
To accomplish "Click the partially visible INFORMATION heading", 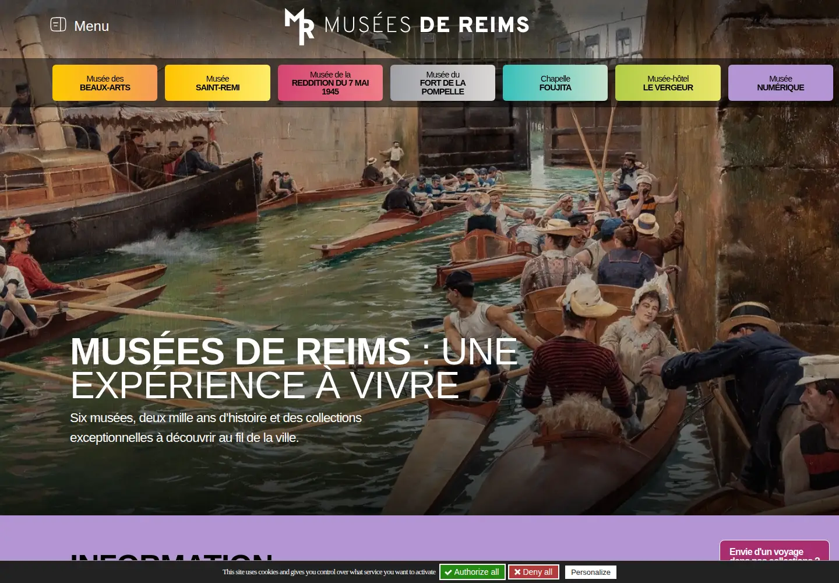I will [171, 557].
